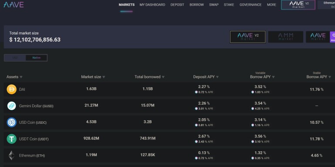335x167 pixels.
Task: Open the Gemini Dollar (GUSD) row
Action: coord(169,106)
